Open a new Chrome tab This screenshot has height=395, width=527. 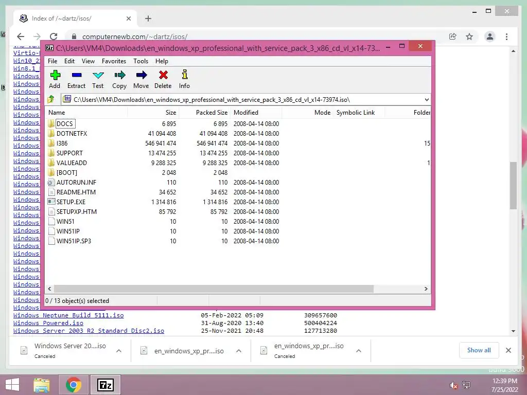coord(148,19)
